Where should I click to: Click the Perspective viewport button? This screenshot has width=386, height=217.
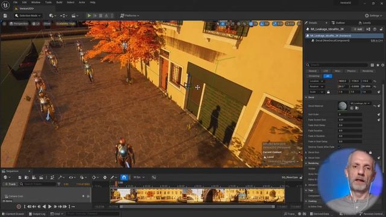coord(19,24)
